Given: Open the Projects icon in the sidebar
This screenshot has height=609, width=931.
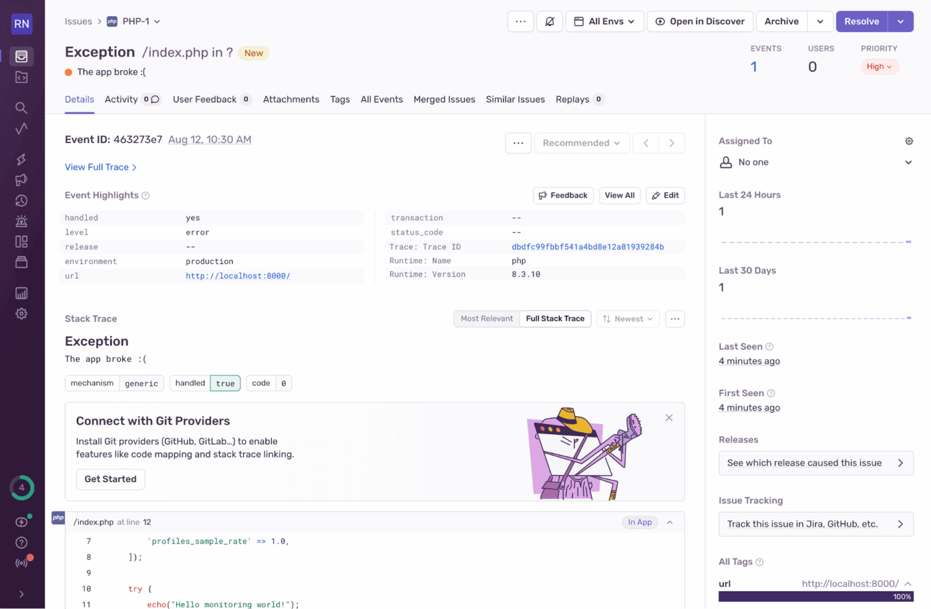Looking at the screenshot, I should [x=22, y=77].
